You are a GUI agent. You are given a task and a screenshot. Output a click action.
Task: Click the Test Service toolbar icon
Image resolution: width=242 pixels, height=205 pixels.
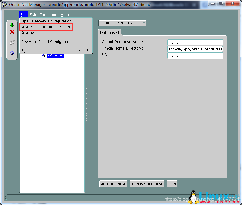(12, 42)
